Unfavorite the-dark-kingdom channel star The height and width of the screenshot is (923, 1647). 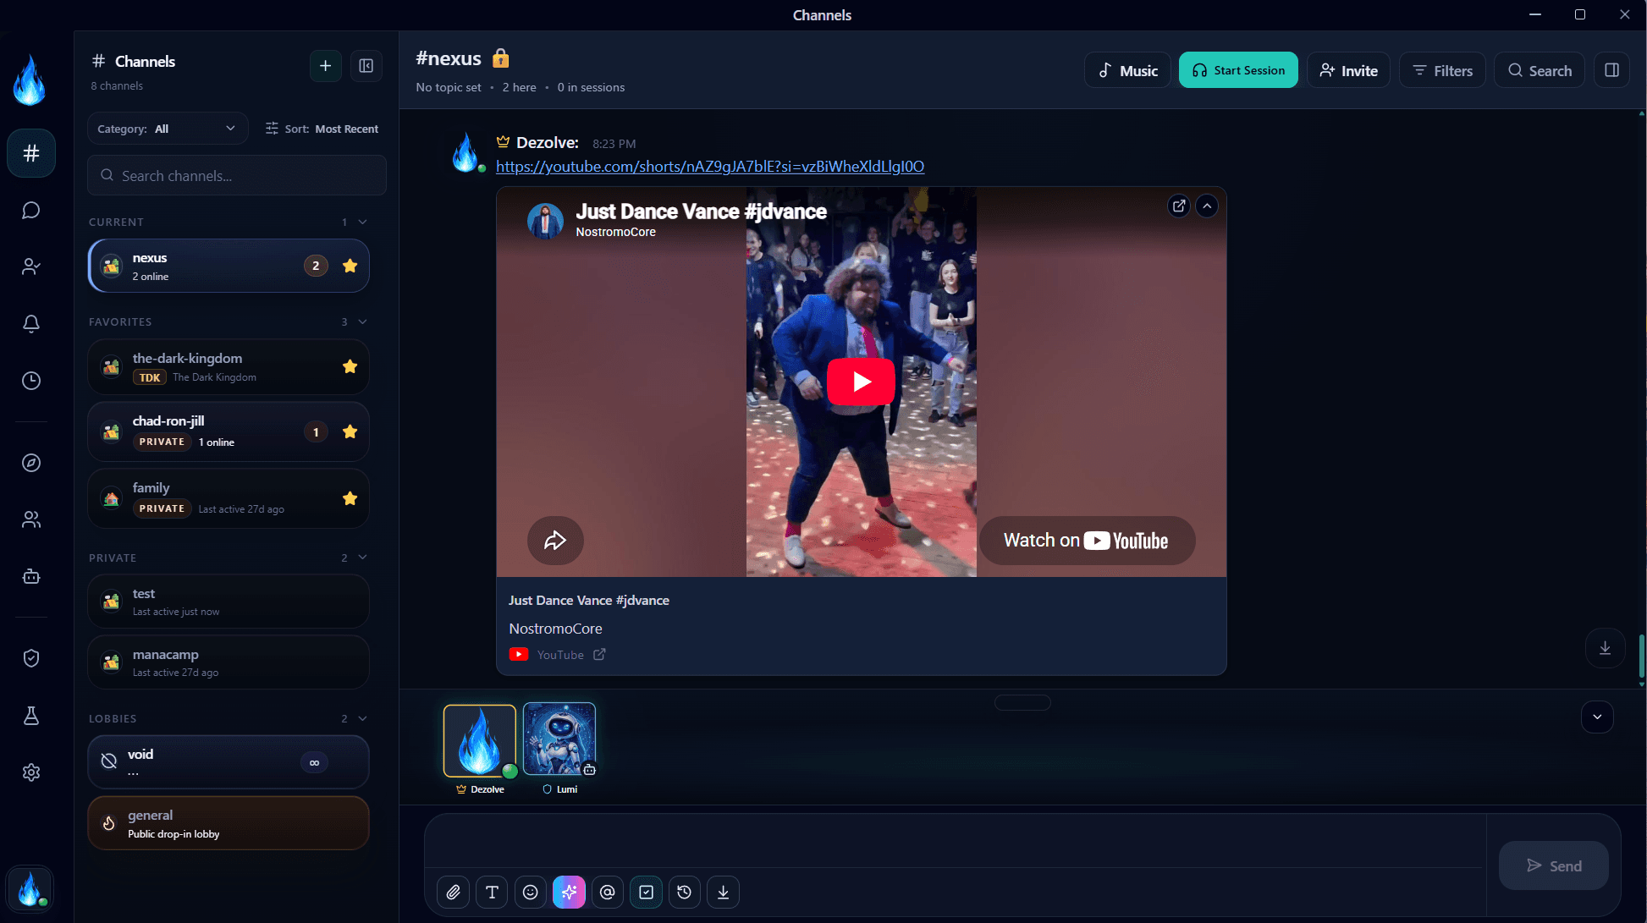click(x=350, y=366)
